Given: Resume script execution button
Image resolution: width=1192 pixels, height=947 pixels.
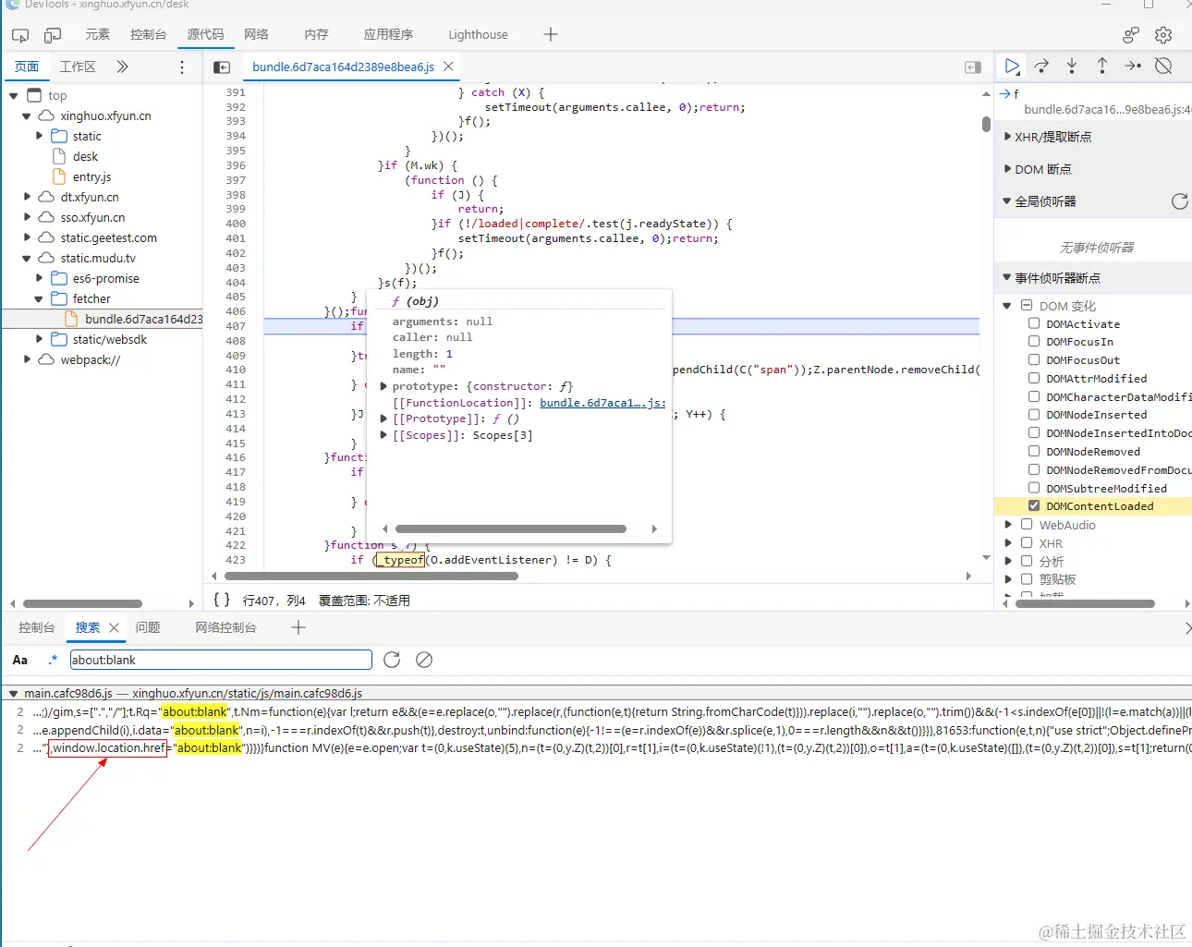Looking at the screenshot, I should pos(1012,66).
